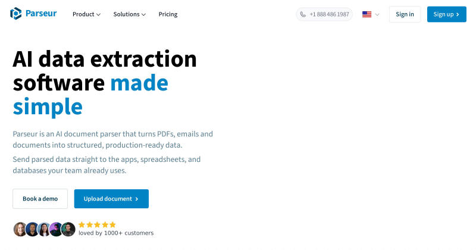Open the Pricing page
Screen dimensions: 476x250
(x=168, y=14)
